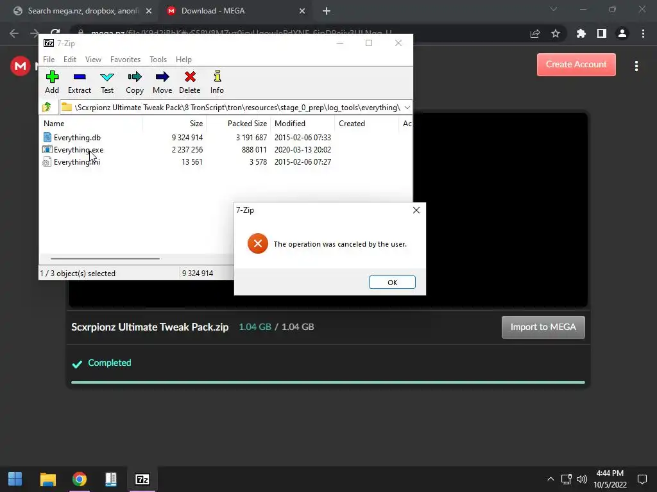The height and width of the screenshot is (492, 657).
Task: Sort by Modified column header
Action: pos(303,124)
